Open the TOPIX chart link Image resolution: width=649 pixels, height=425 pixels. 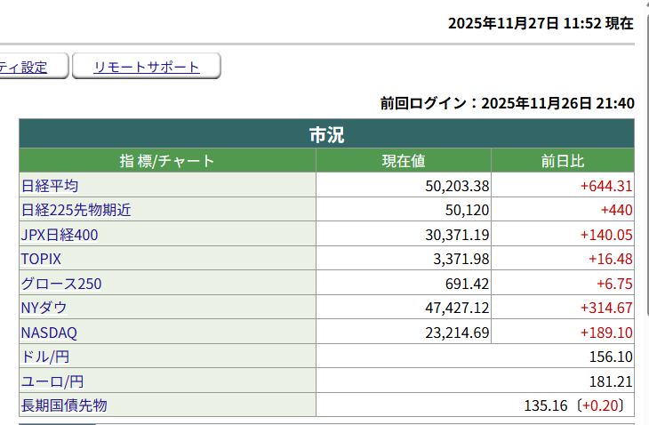[x=40, y=259]
